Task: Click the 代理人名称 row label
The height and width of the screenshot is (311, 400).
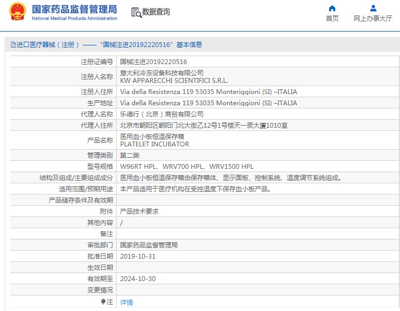Action: [x=97, y=114]
